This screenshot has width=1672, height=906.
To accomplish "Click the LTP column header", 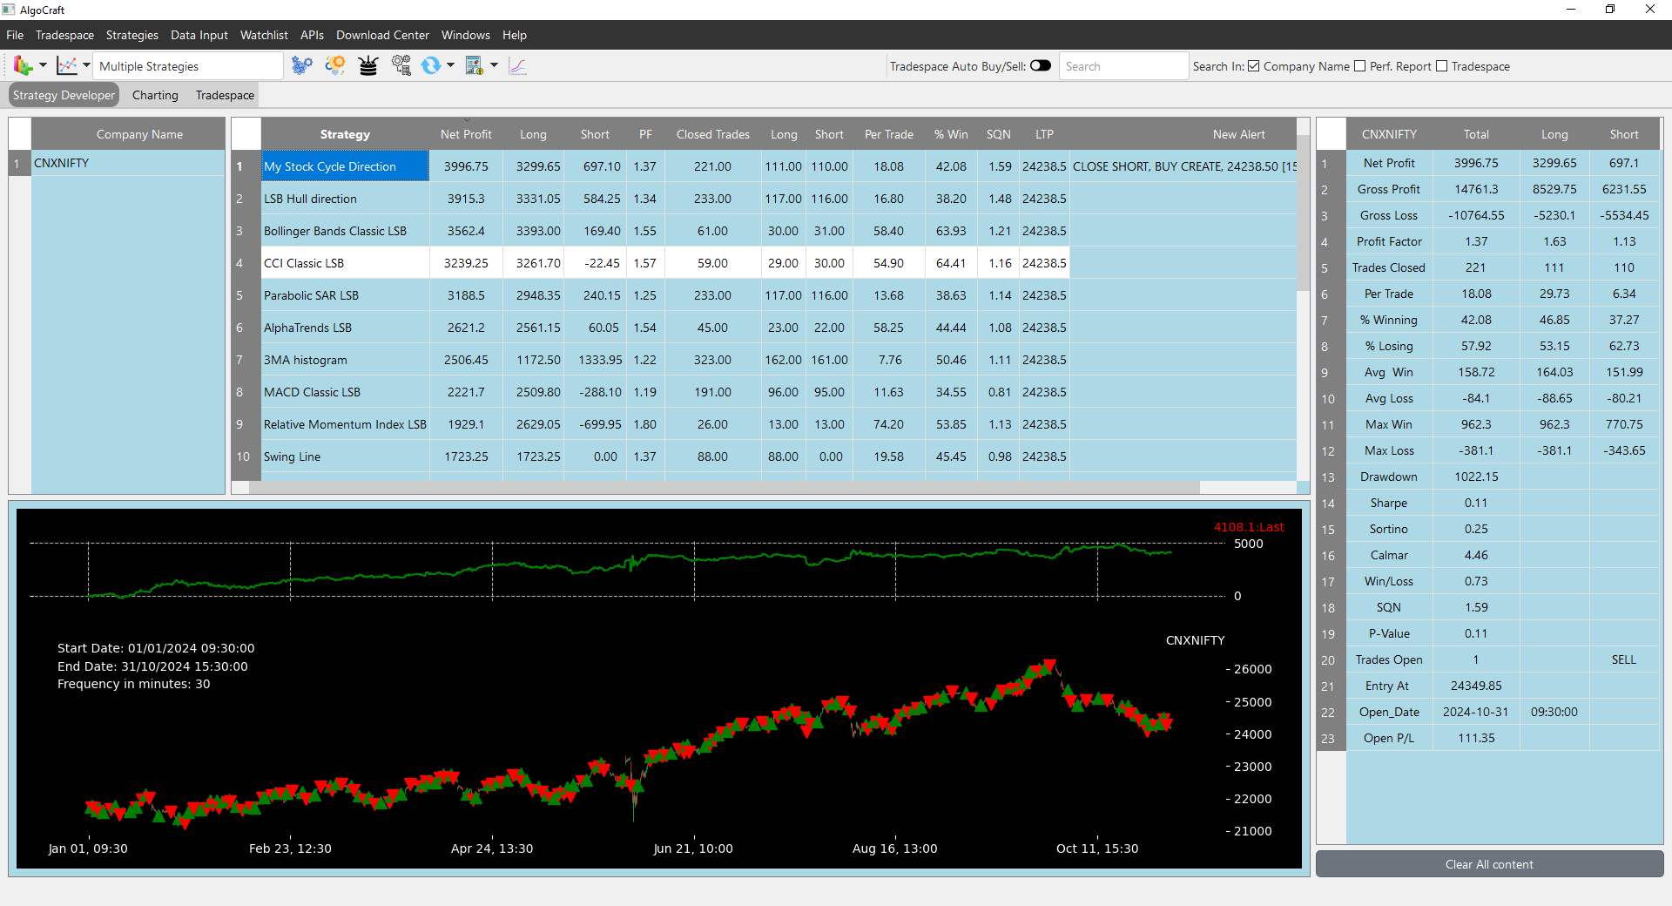I will point(1044,134).
